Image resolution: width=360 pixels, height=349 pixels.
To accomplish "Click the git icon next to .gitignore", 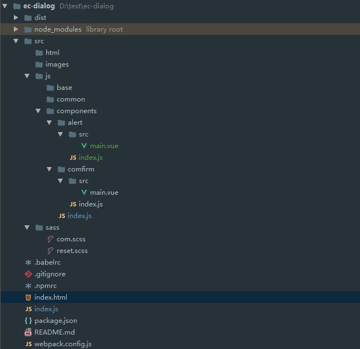I will coord(28,274).
